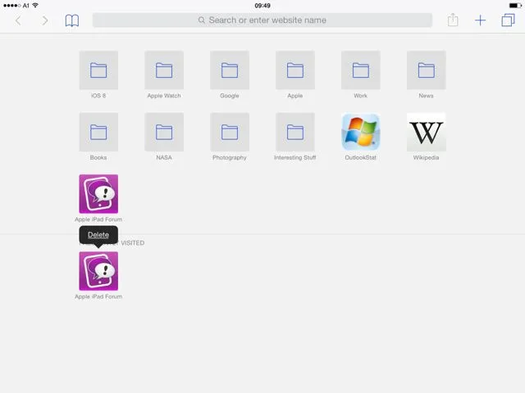
Task: Open the share sheet icon
Action: click(x=453, y=20)
